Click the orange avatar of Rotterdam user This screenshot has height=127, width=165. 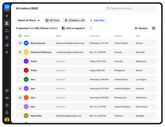tap(26, 98)
